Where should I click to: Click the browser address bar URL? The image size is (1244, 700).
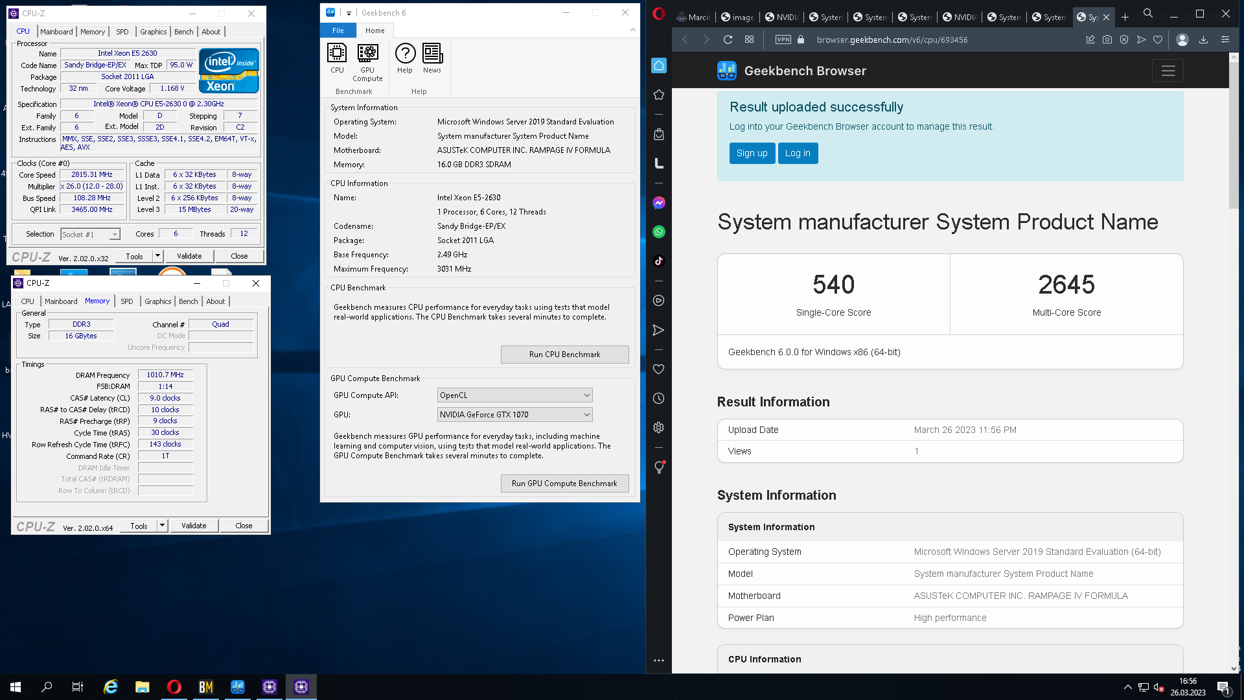892,40
